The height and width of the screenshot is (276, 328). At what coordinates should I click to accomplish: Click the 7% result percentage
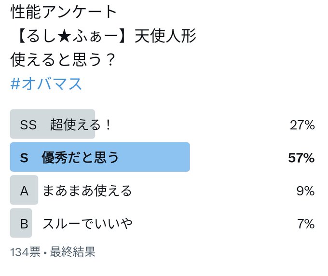tap(306, 224)
